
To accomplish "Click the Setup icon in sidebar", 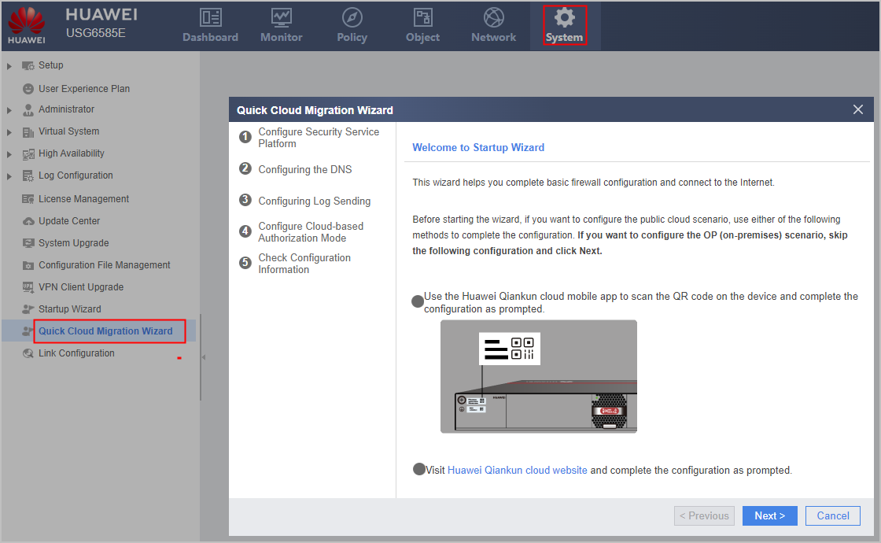I will coord(28,66).
